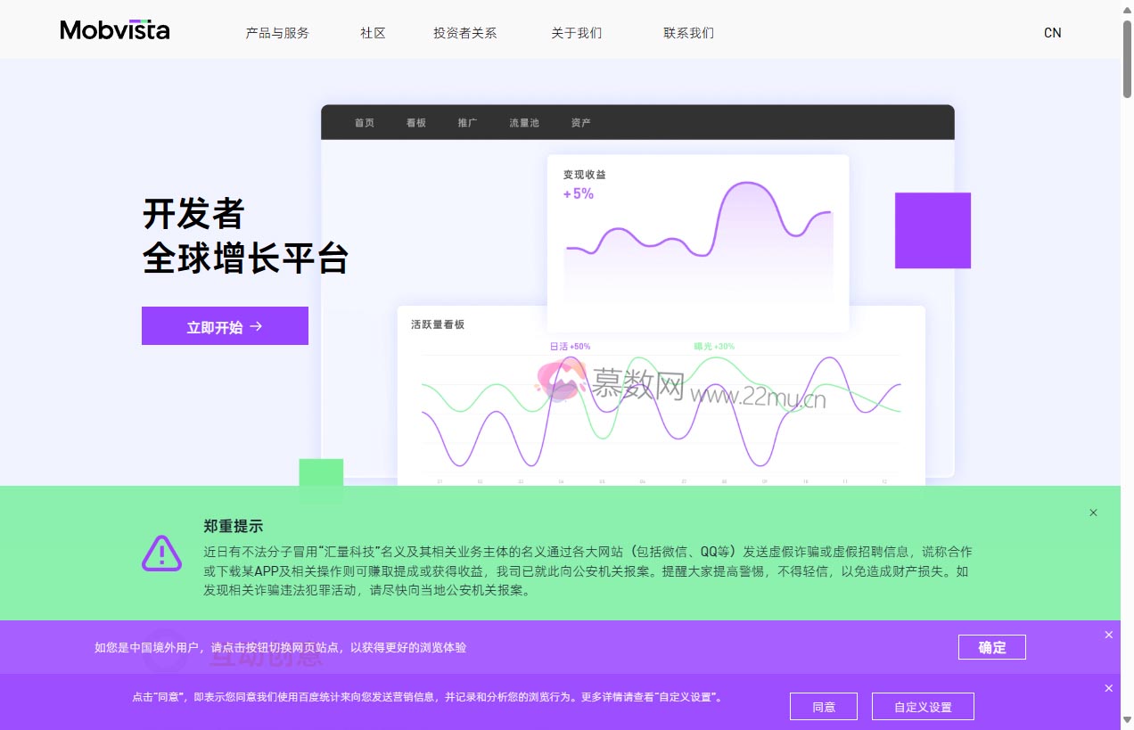Open the 投资者关系 menu

(x=464, y=32)
